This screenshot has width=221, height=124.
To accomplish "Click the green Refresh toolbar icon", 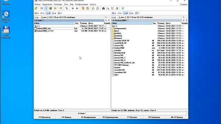I will click(36, 8).
